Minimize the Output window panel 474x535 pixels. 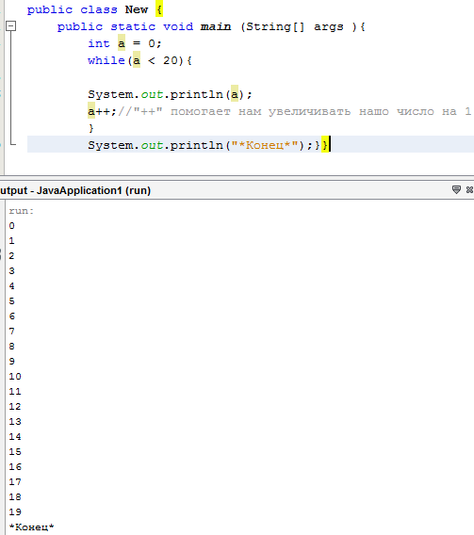tap(456, 189)
